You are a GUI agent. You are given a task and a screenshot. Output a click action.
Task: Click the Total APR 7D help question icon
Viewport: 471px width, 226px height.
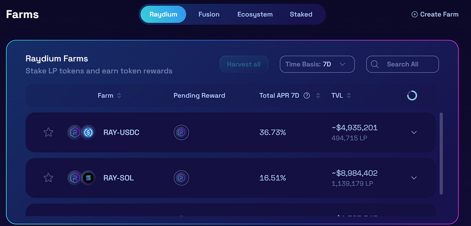coord(307,96)
